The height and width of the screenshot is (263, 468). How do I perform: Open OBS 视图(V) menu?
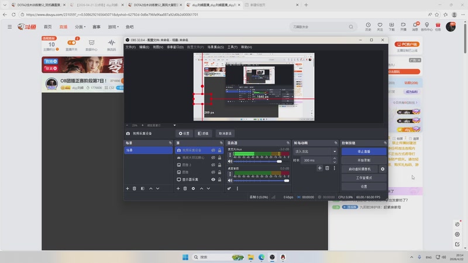[x=158, y=47]
